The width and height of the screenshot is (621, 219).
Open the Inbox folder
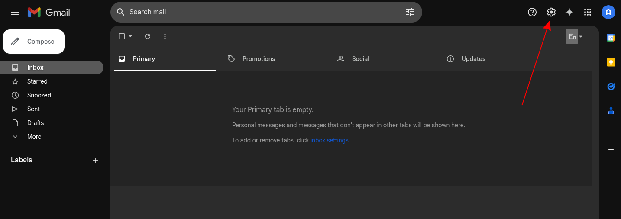(x=52, y=68)
